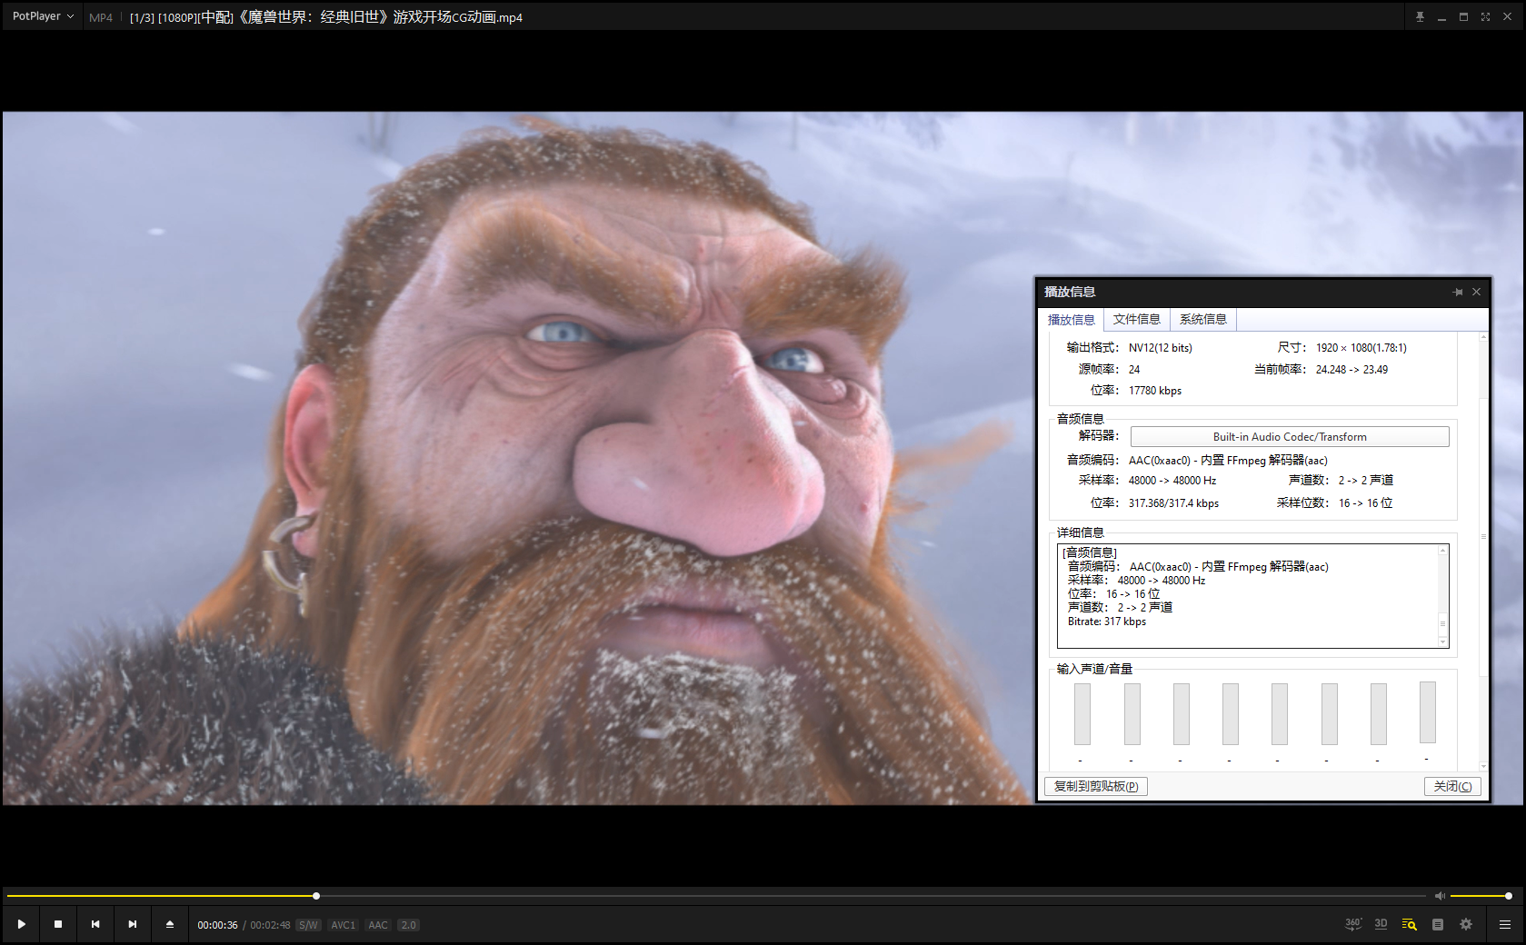
Task: Toggle 3D video mode
Action: point(1381,924)
